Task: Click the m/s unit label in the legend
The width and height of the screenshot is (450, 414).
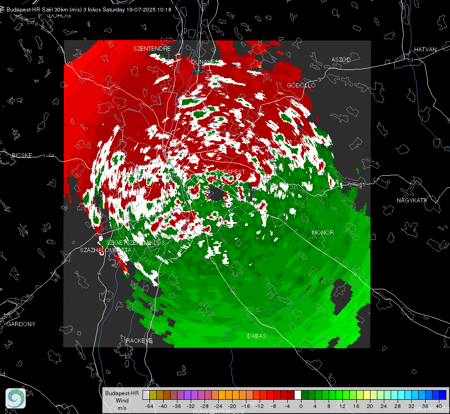Action: (x=122, y=408)
